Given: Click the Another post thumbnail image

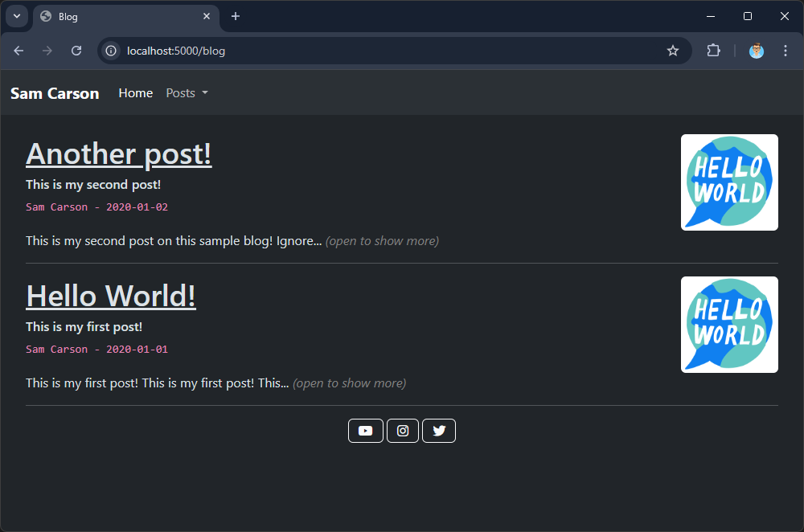Looking at the screenshot, I should [729, 182].
